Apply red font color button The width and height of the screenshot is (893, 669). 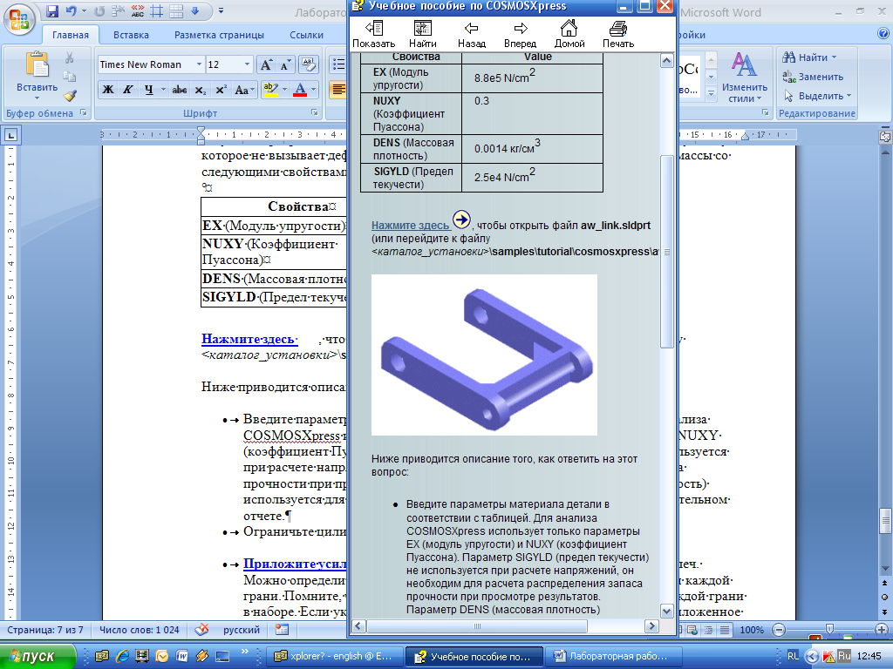(x=300, y=90)
